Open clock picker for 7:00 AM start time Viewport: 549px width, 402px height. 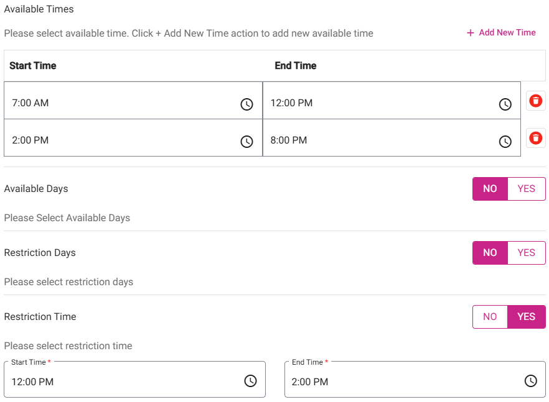click(x=247, y=104)
